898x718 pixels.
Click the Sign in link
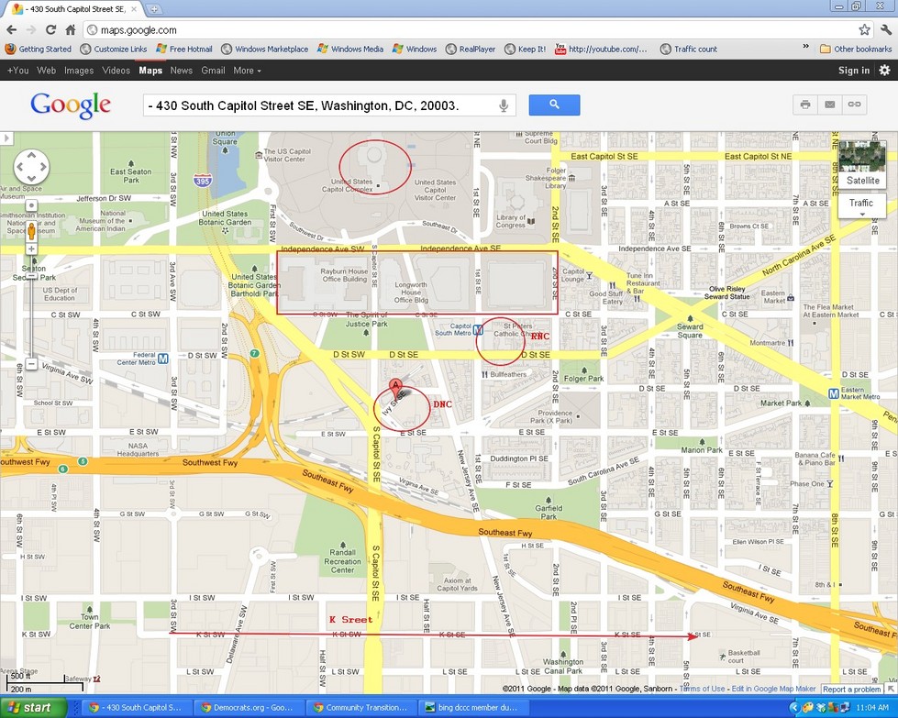pyautogui.click(x=853, y=70)
